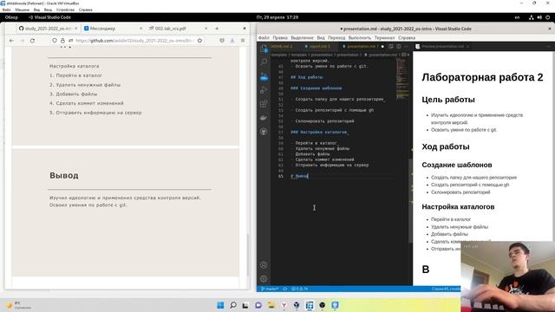The width and height of the screenshot is (555, 312).
Task: Open Файл menu in VS Code
Action: click(264, 37)
